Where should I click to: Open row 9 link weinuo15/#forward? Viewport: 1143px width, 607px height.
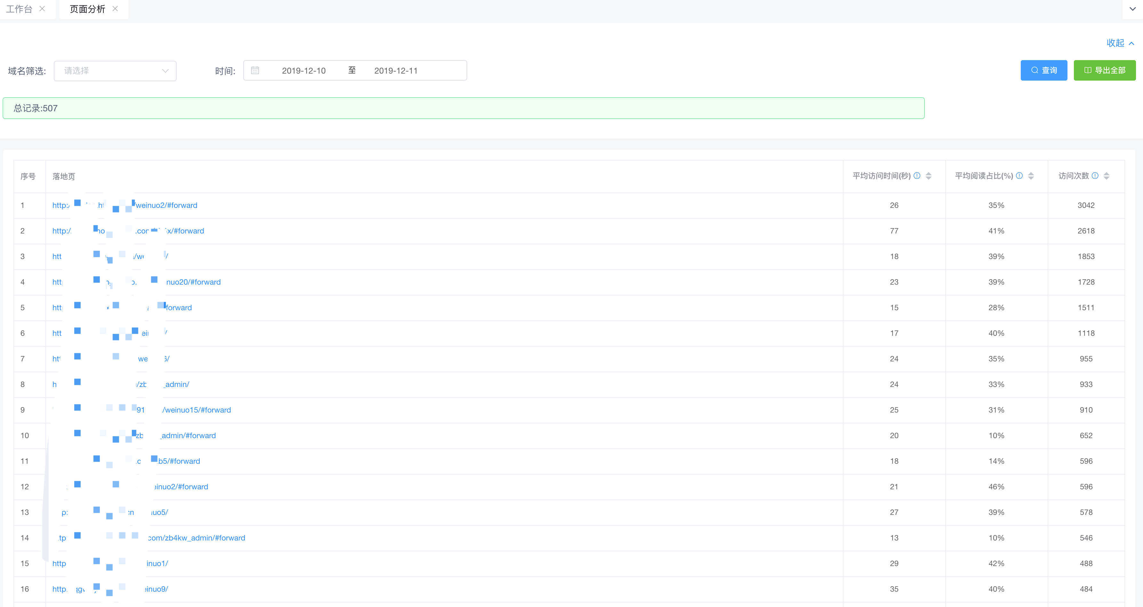click(141, 410)
